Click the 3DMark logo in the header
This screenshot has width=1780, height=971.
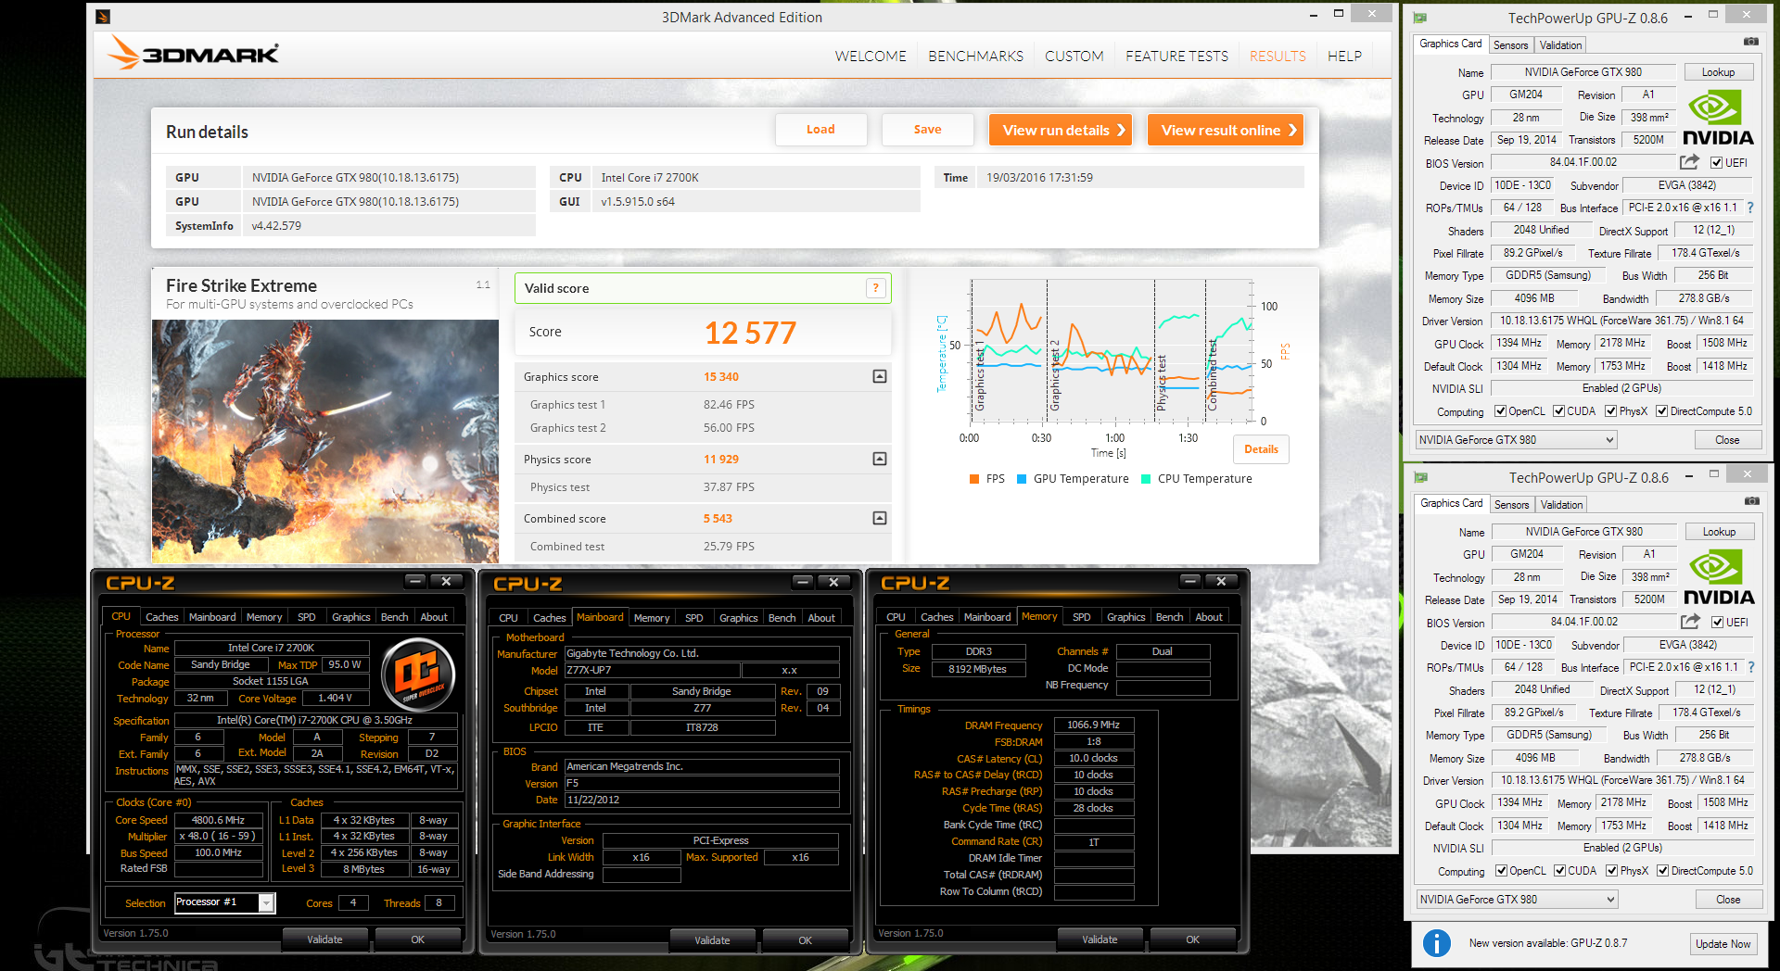(193, 54)
